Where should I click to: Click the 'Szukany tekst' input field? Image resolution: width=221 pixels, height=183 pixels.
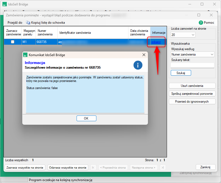[192, 65]
